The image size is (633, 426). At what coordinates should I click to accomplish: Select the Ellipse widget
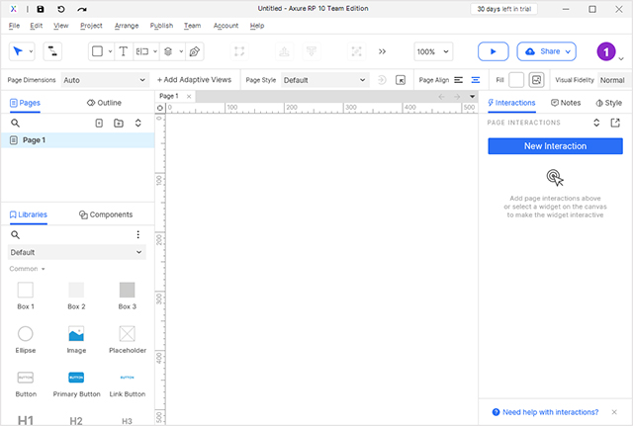click(26, 340)
